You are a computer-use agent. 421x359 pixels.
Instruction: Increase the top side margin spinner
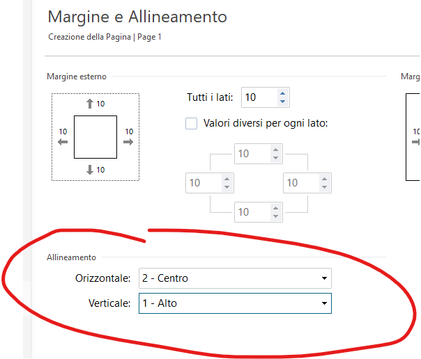[x=276, y=150]
